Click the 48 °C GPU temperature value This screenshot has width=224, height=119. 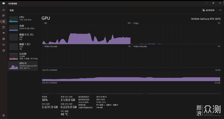pyautogui.click(x=64, y=114)
